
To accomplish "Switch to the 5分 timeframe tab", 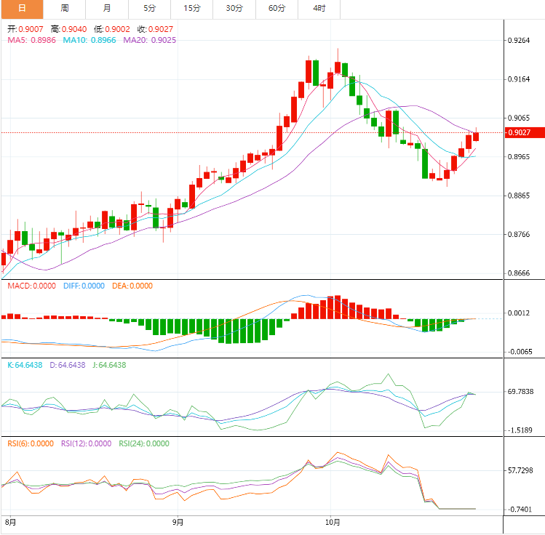I will tap(149, 9).
